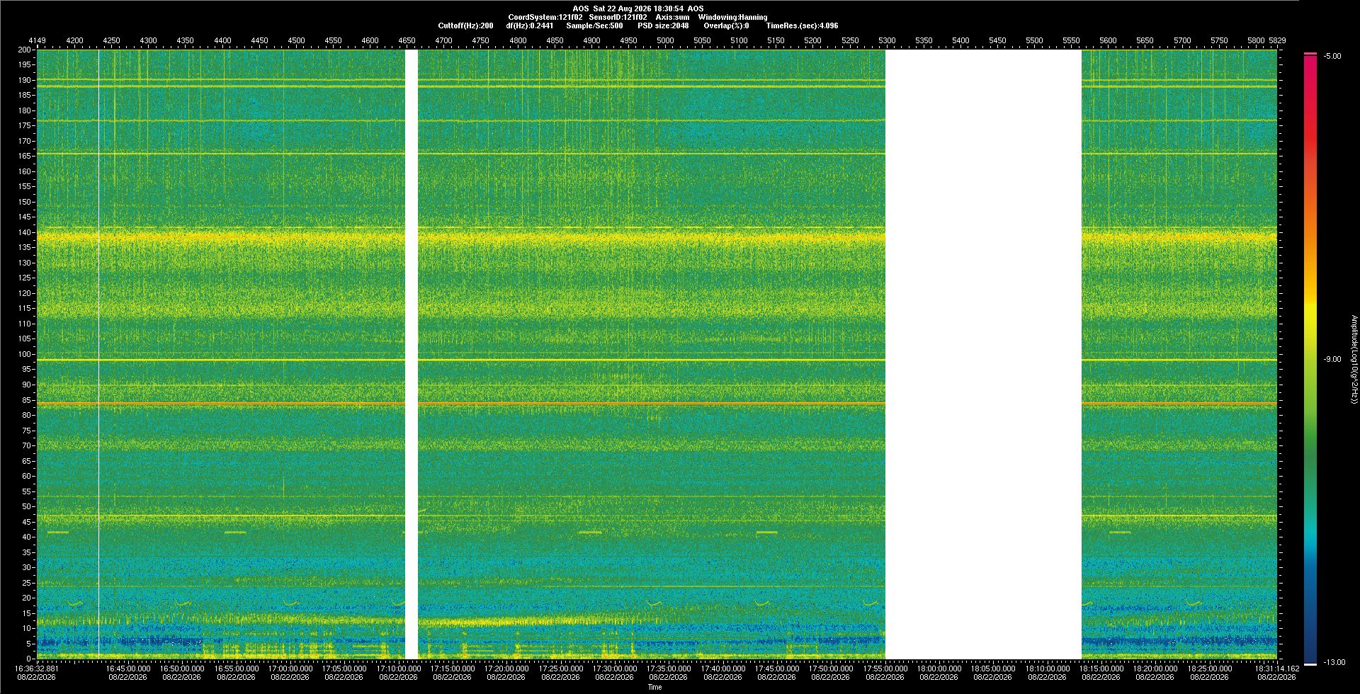Click the -5.00 upper limit marker on colorbar
The image size is (1360, 694).
coord(1332,56)
